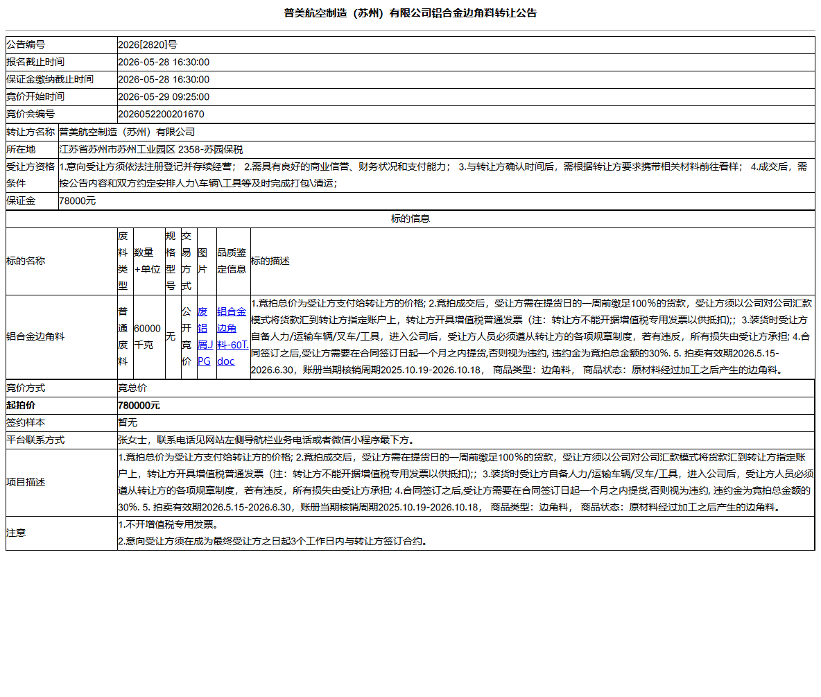
Task: Click the quantity 60000千克 cell
Action: [x=149, y=337]
